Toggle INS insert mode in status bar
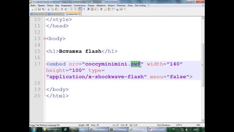 [x=198, y=125]
